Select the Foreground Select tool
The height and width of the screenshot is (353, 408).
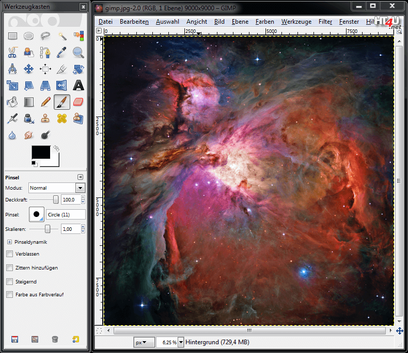point(28,53)
